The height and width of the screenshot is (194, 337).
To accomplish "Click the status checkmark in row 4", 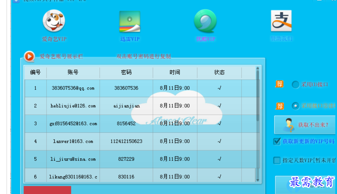I will click(220, 141).
